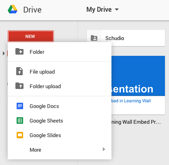Click the shared folder icon beside Schudio
Viewport: 169px width, 165px height.
pos(94,38)
